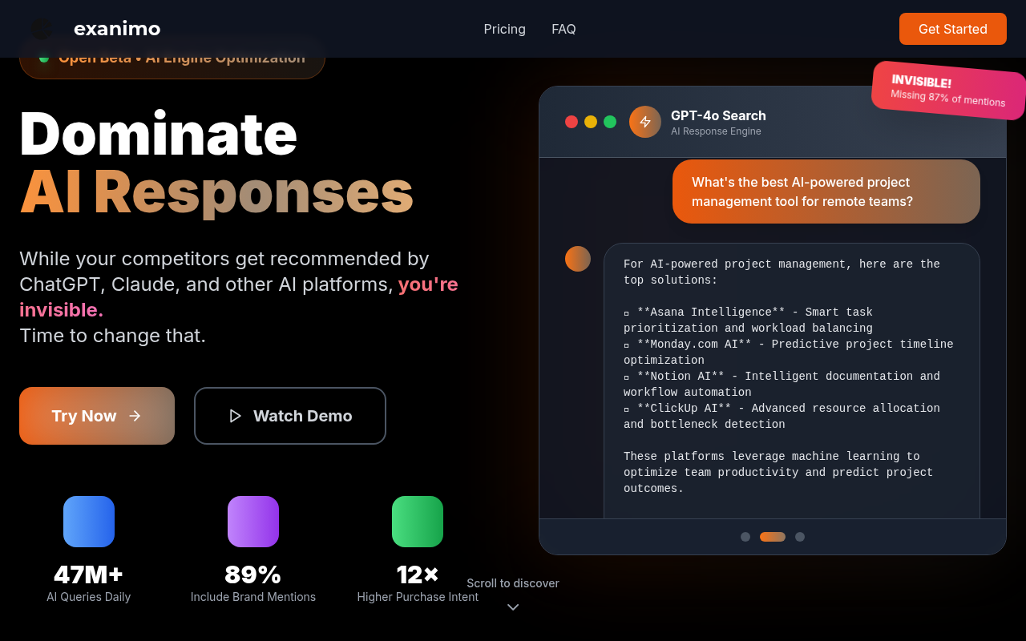Click the 12× statistic
This screenshot has height=641, width=1026.
point(418,574)
